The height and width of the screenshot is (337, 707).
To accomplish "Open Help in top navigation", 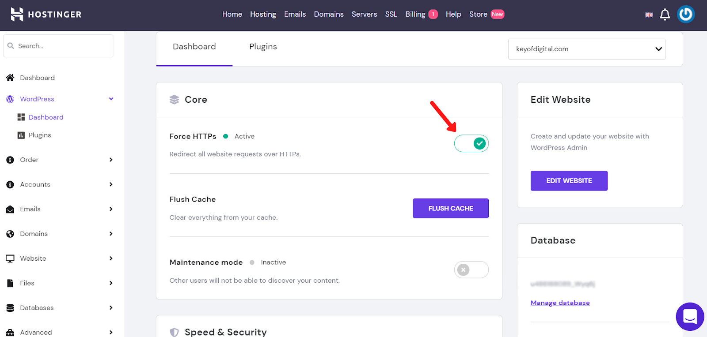I will click(x=453, y=14).
